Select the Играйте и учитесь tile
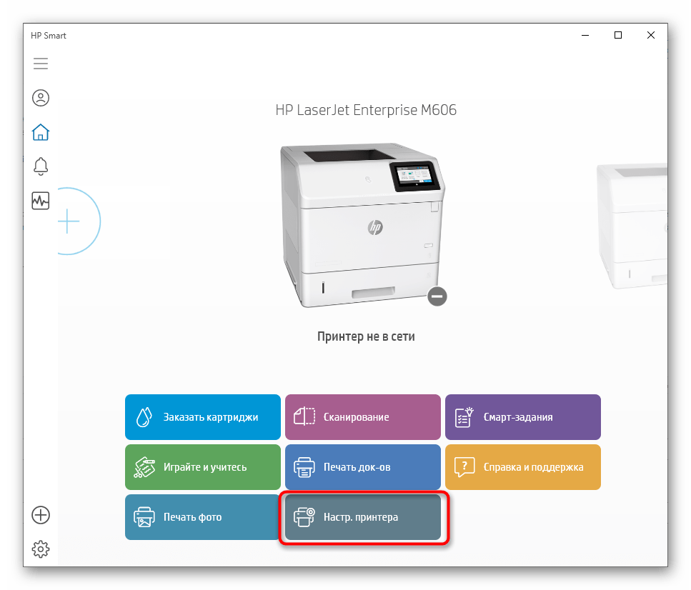The image size is (691, 590). [202, 467]
